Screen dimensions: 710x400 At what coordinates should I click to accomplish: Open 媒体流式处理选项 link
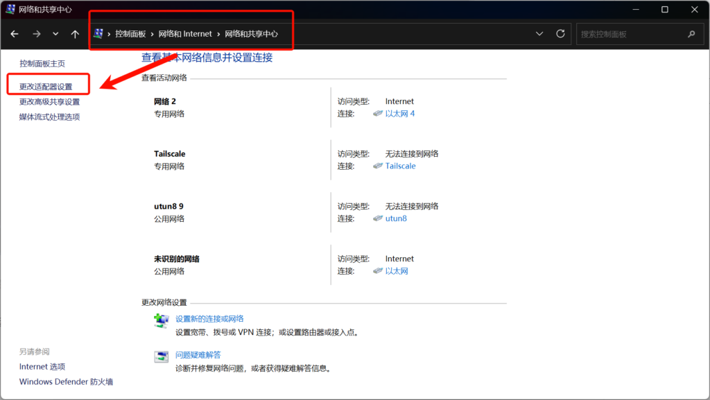[x=49, y=117]
